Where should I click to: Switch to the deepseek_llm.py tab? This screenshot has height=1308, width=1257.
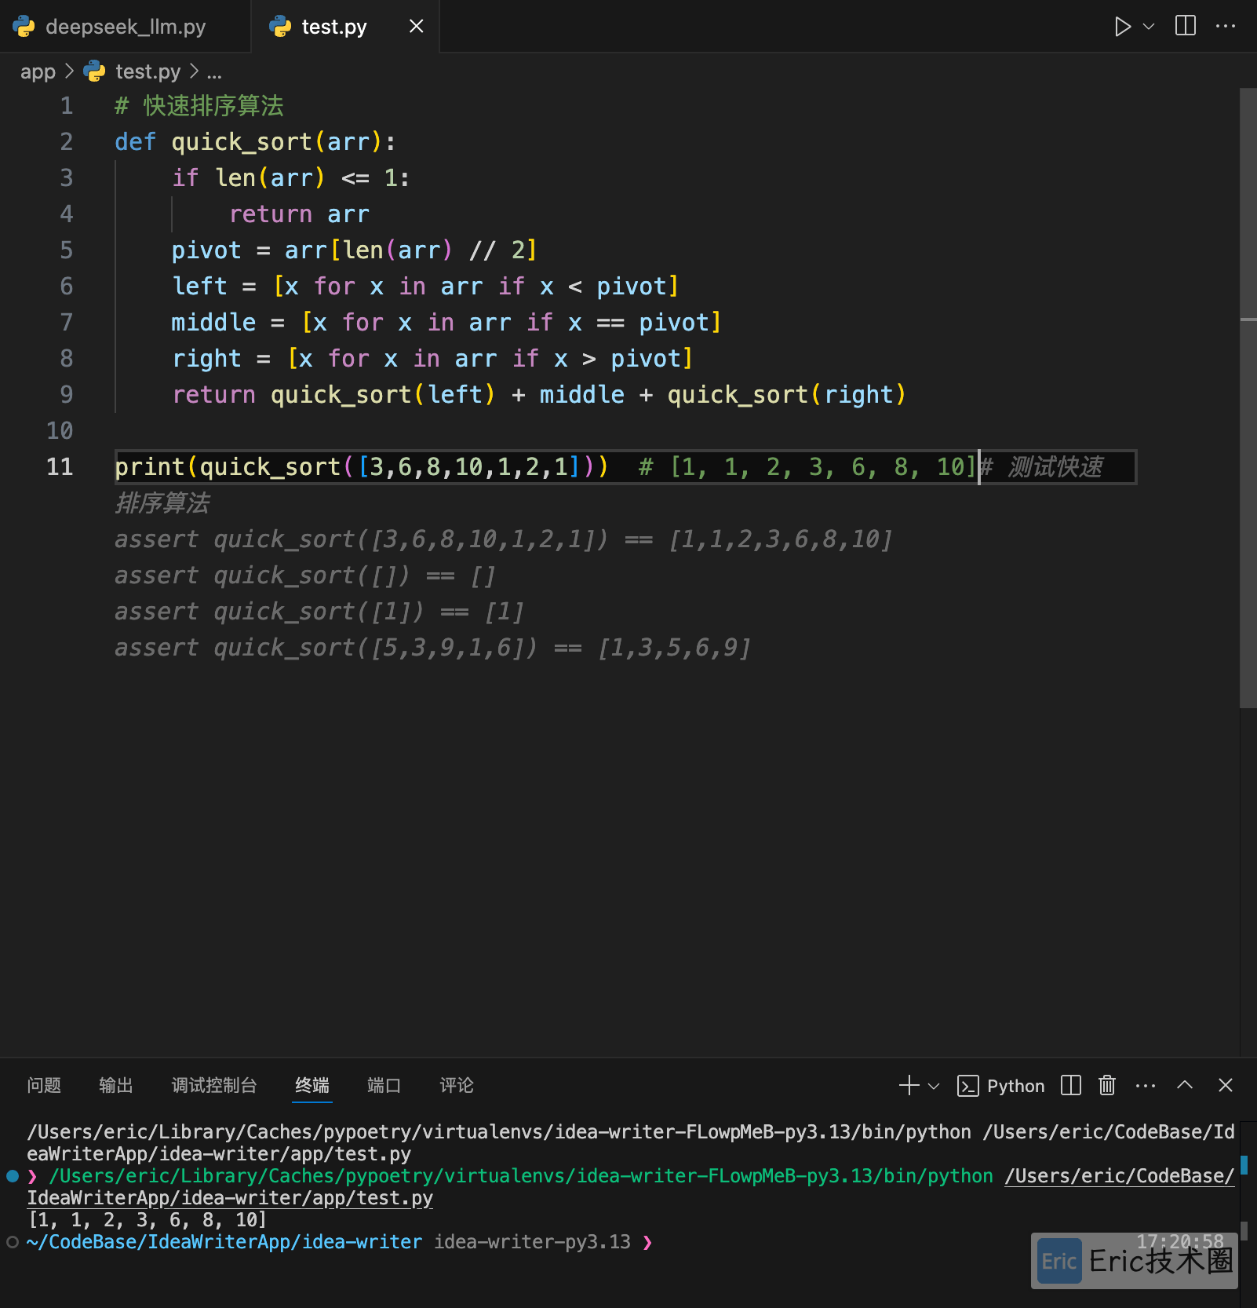click(x=126, y=27)
